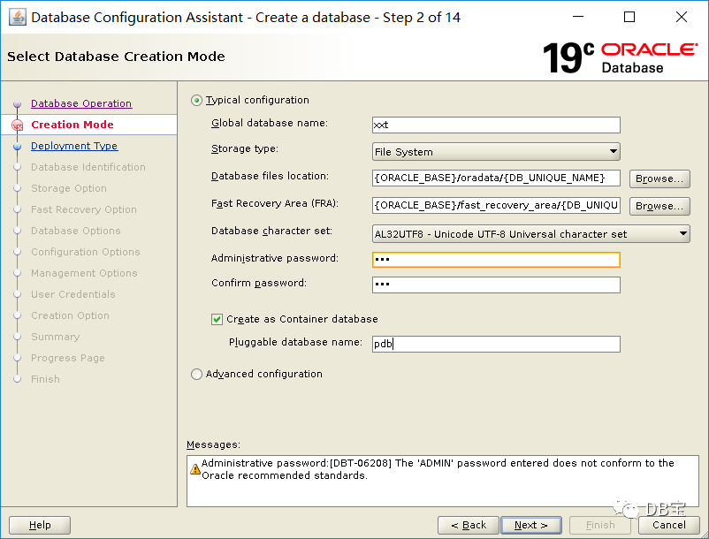Click the Management Options step

[84, 273]
